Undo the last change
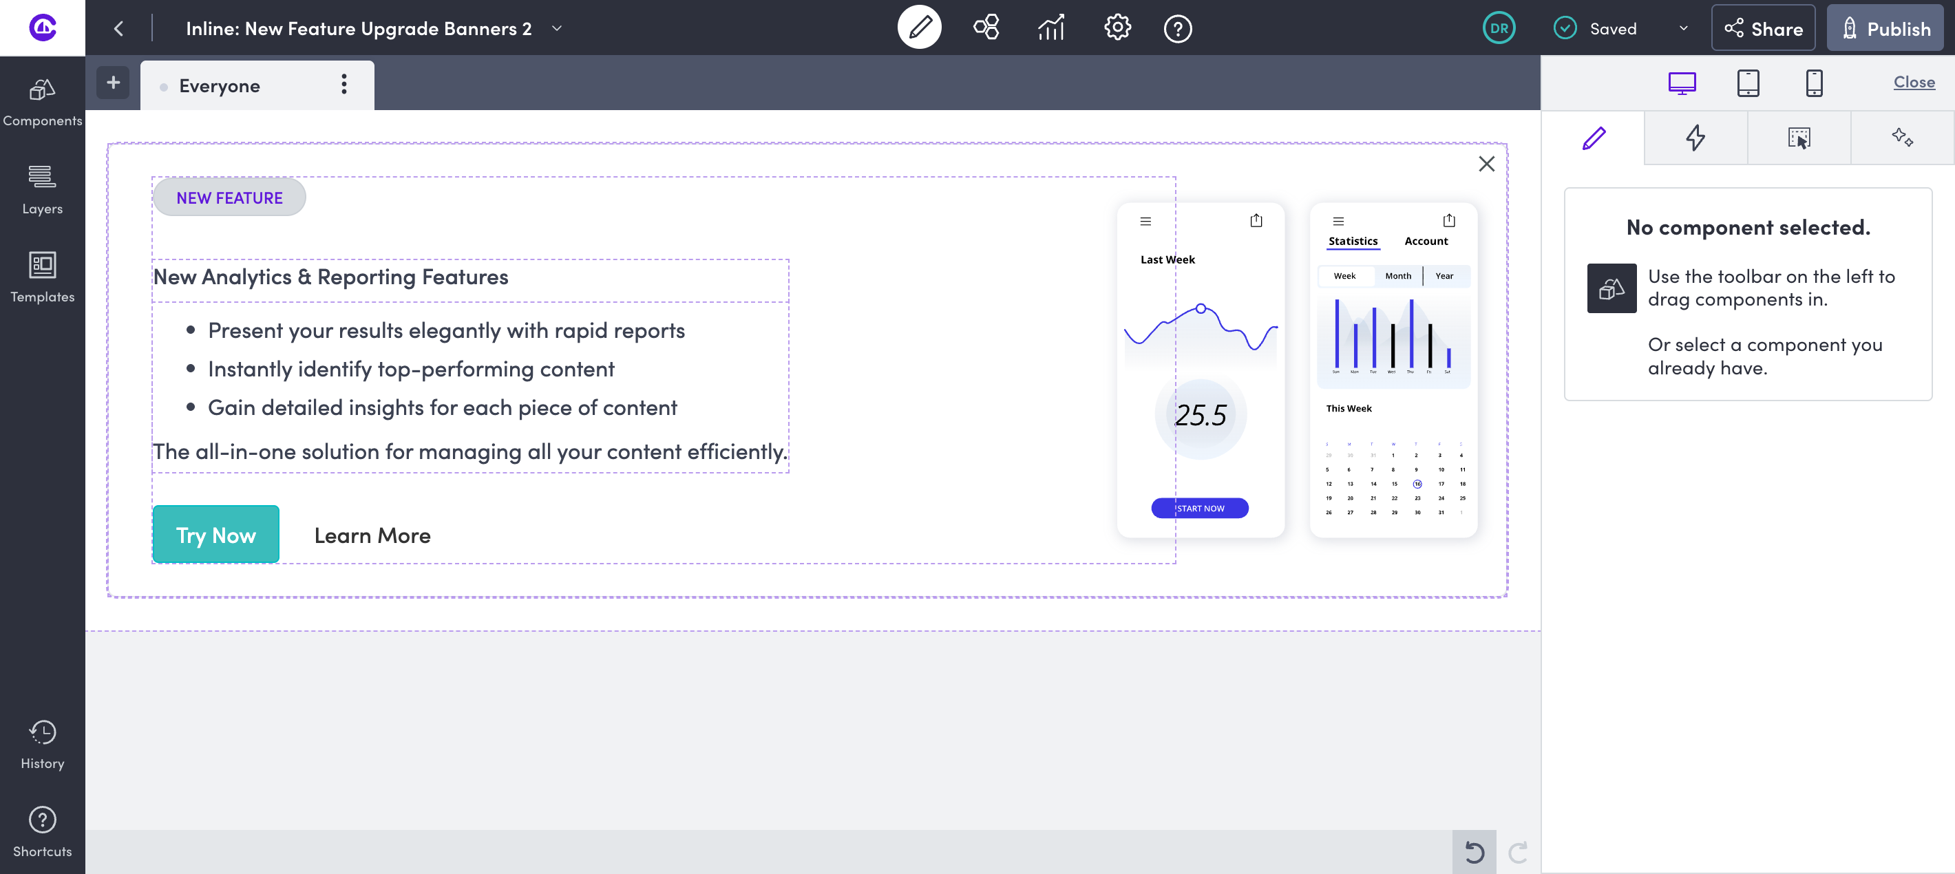This screenshot has width=1955, height=874. point(1474,852)
